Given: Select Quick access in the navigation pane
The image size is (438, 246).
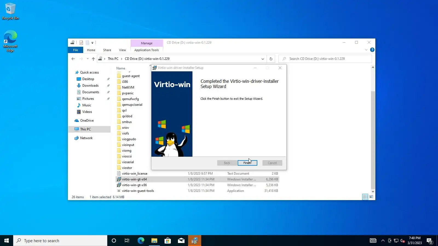Looking at the screenshot, I should tap(90, 72).
